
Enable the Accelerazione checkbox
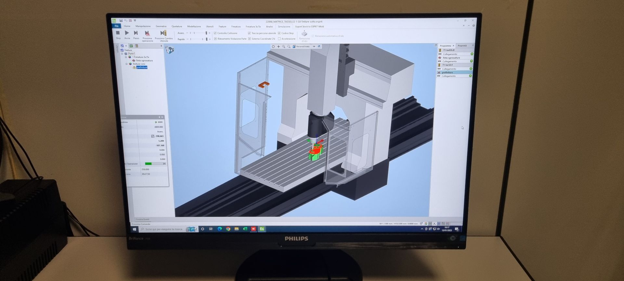click(279, 39)
